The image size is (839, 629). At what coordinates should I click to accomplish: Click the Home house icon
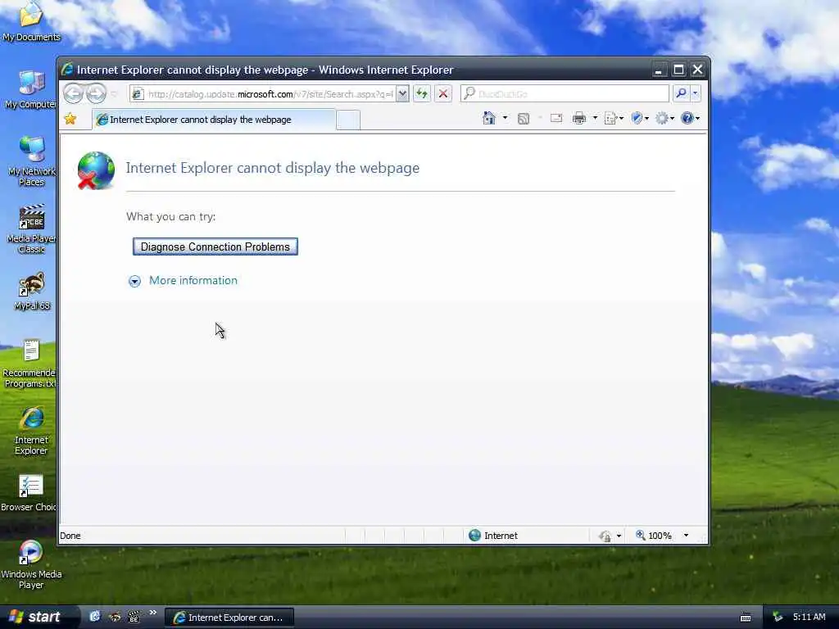tap(488, 118)
